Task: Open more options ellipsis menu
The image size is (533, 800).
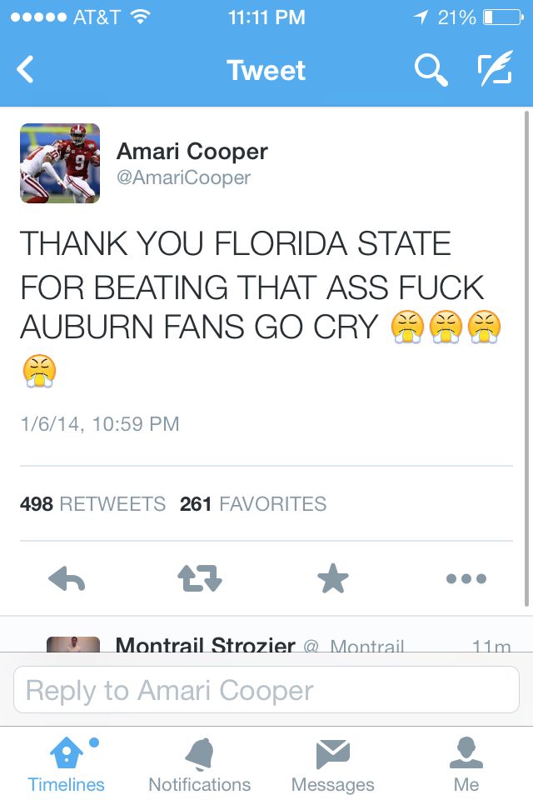Action: coord(466,578)
